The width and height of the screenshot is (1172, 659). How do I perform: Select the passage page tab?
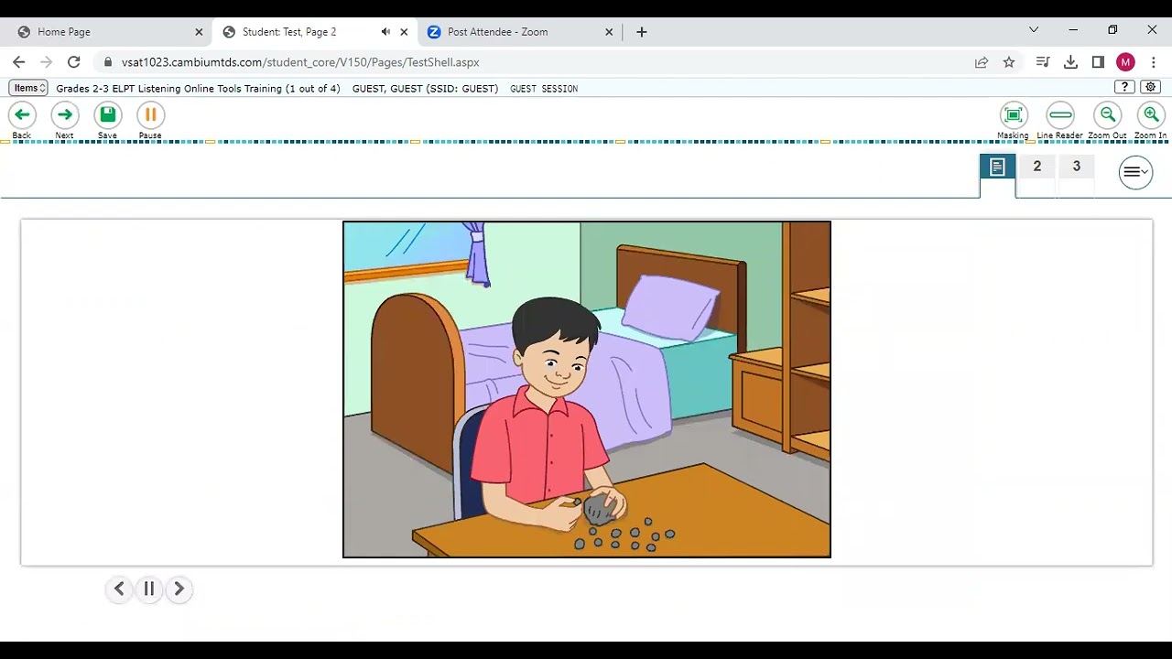tap(997, 167)
